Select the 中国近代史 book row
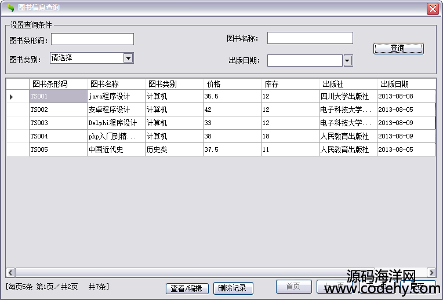The width and height of the screenshot is (443, 300). pos(116,149)
